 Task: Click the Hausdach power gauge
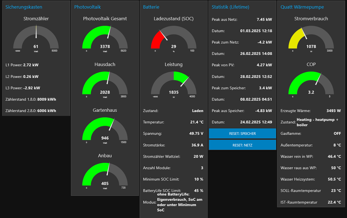click(105, 84)
